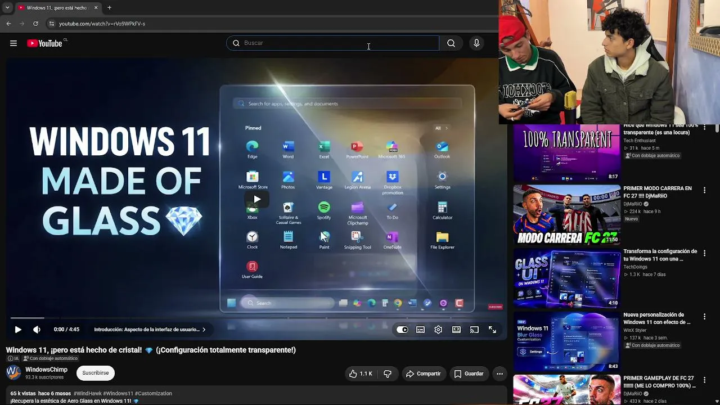
Task: View site information icon in address bar
Action: [51, 24]
